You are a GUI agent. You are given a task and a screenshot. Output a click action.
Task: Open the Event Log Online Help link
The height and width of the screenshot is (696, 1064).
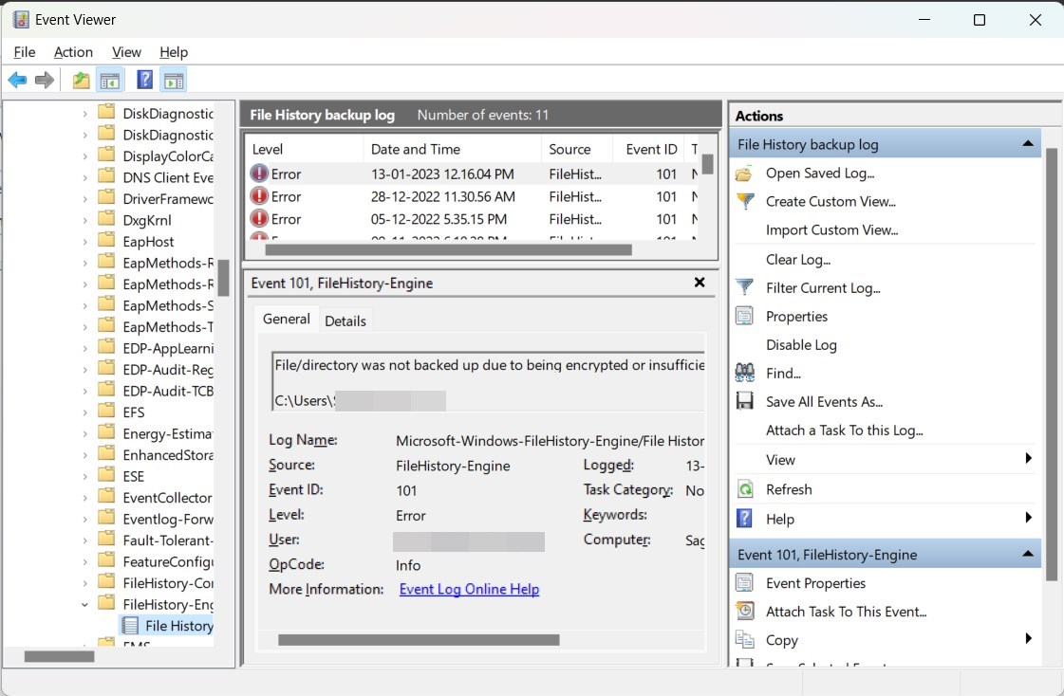(469, 589)
